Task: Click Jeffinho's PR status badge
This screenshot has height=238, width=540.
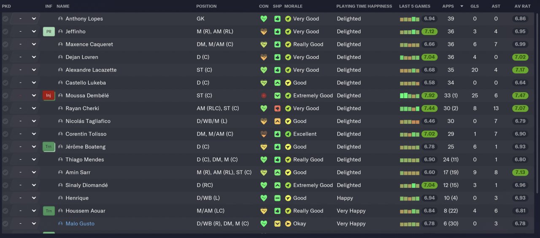Action: point(49,32)
